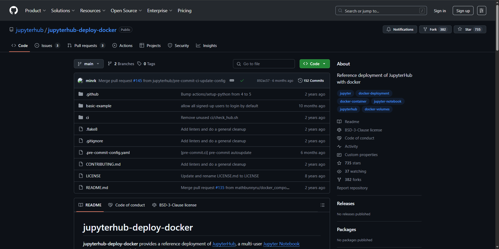Click the basic-example folder icon
The height and width of the screenshot is (249, 499).
click(x=81, y=106)
